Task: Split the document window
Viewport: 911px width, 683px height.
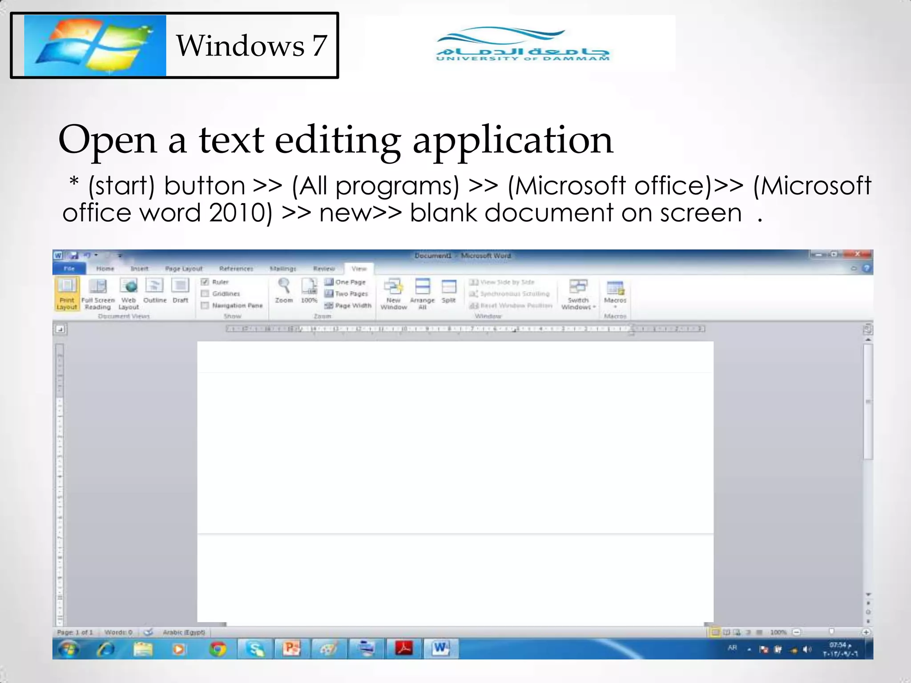Action: coord(449,291)
